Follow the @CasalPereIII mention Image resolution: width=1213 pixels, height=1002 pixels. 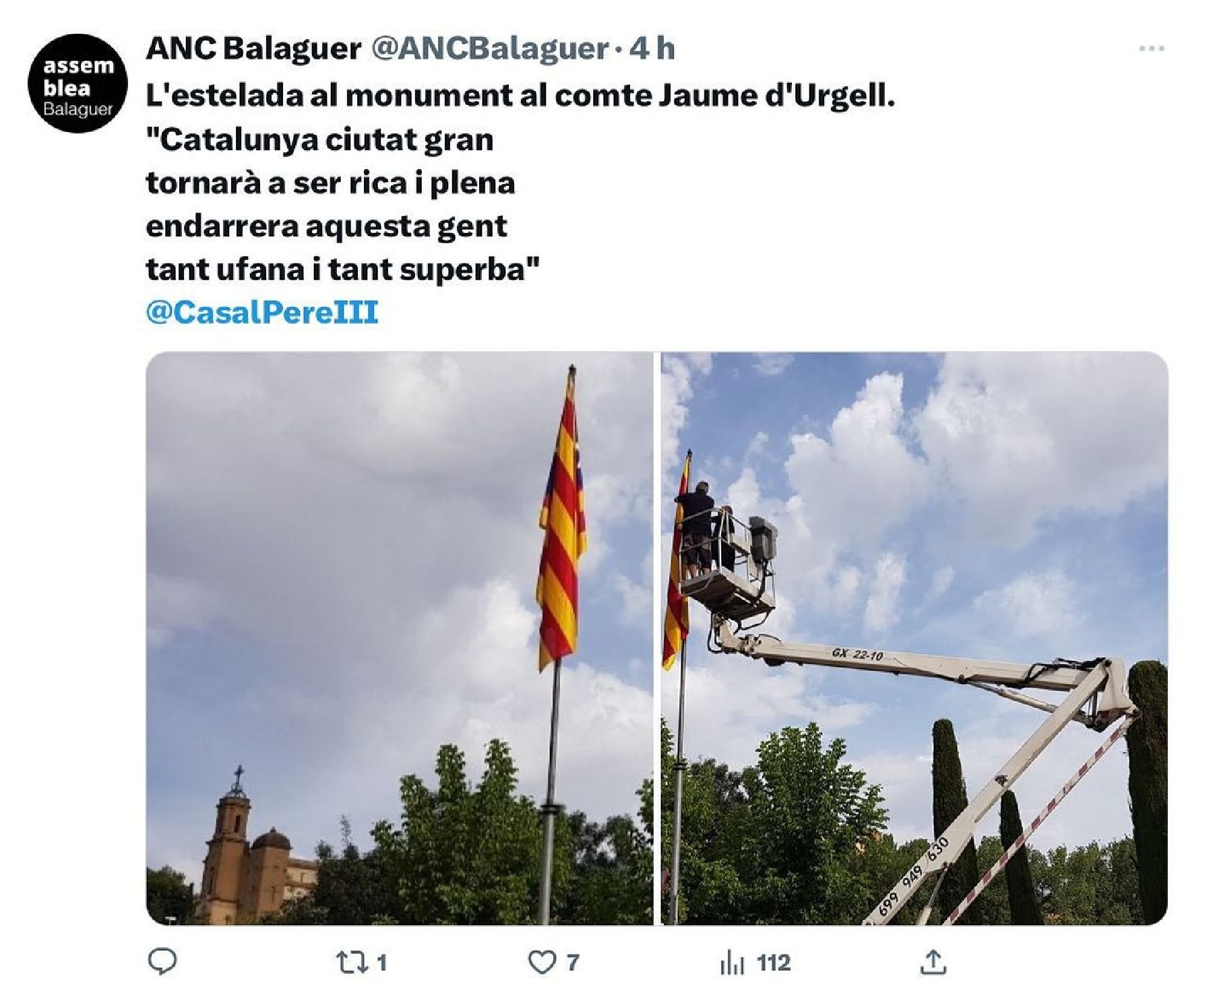tap(262, 312)
